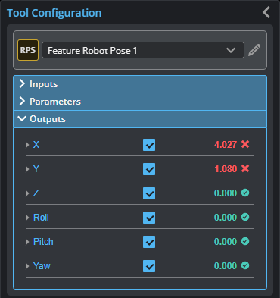Expand the Yaw output details triangle
The image size is (280, 298).
(x=27, y=266)
